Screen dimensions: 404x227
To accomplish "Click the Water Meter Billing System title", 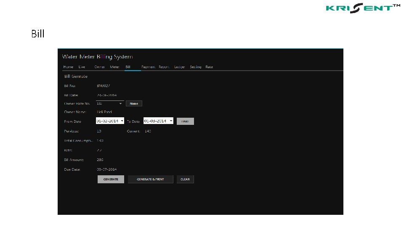I will coord(98,57).
